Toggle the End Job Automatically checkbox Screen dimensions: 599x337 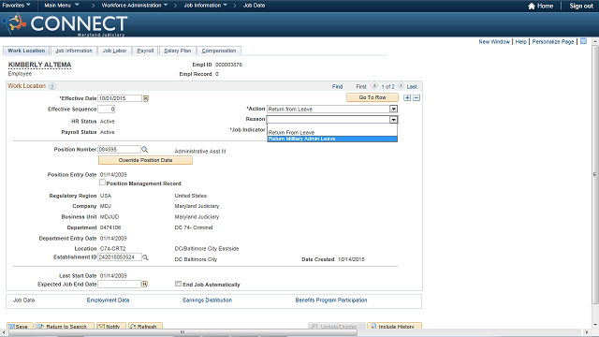point(178,284)
